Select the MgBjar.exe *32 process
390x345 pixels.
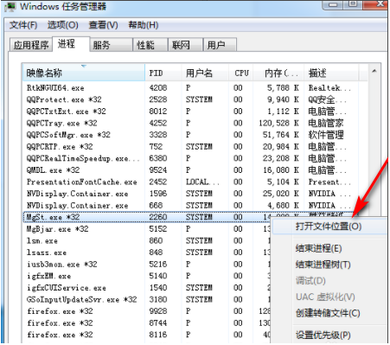(147, 229)
